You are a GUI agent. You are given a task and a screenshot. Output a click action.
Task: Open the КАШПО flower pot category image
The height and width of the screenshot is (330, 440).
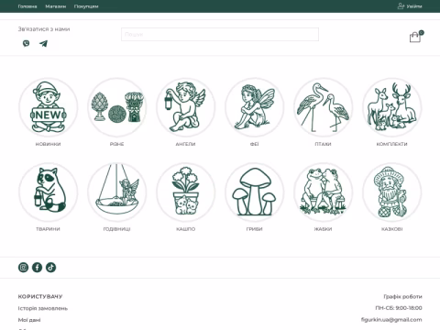(185, 192)
